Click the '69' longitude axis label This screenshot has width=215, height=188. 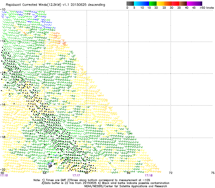pyautogui.click(x=128, y=173)
